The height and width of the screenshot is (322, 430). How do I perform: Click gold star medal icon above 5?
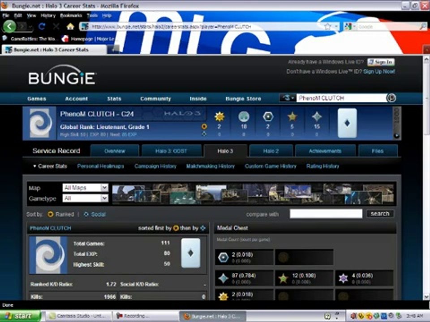point(292,117)
